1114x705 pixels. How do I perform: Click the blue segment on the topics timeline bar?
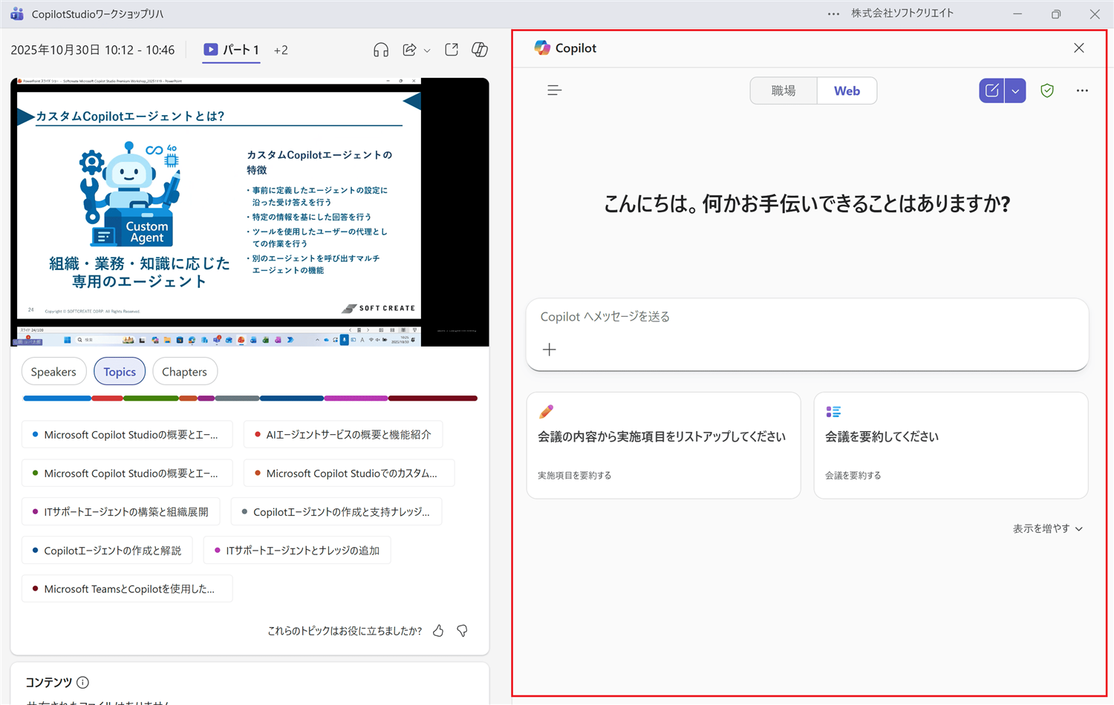[x=56, y=398]
